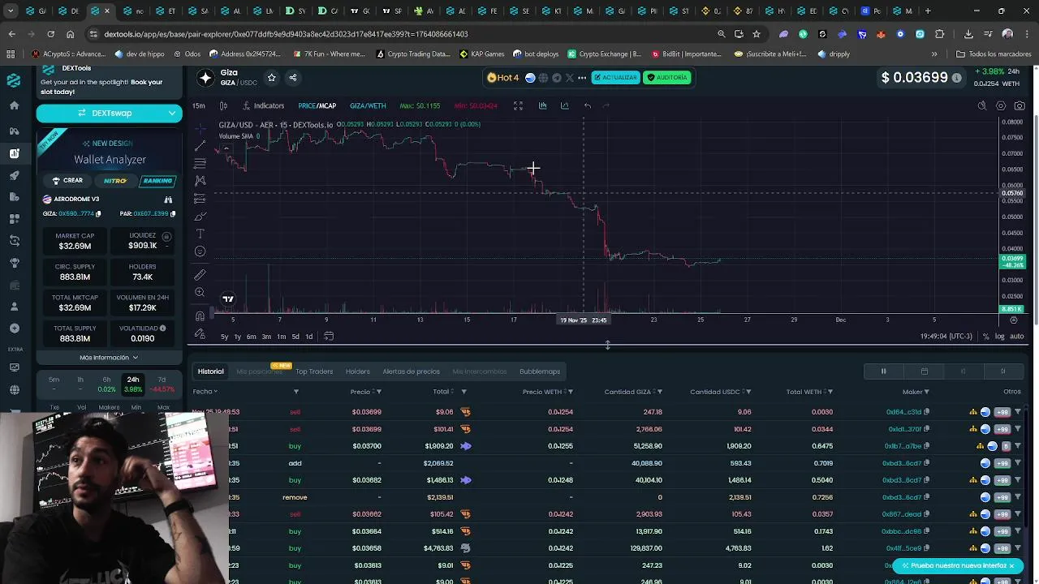This screenshot has width=1039, height=584.
Task: Add GIZA to favorites star
Action: pos(271,78)
